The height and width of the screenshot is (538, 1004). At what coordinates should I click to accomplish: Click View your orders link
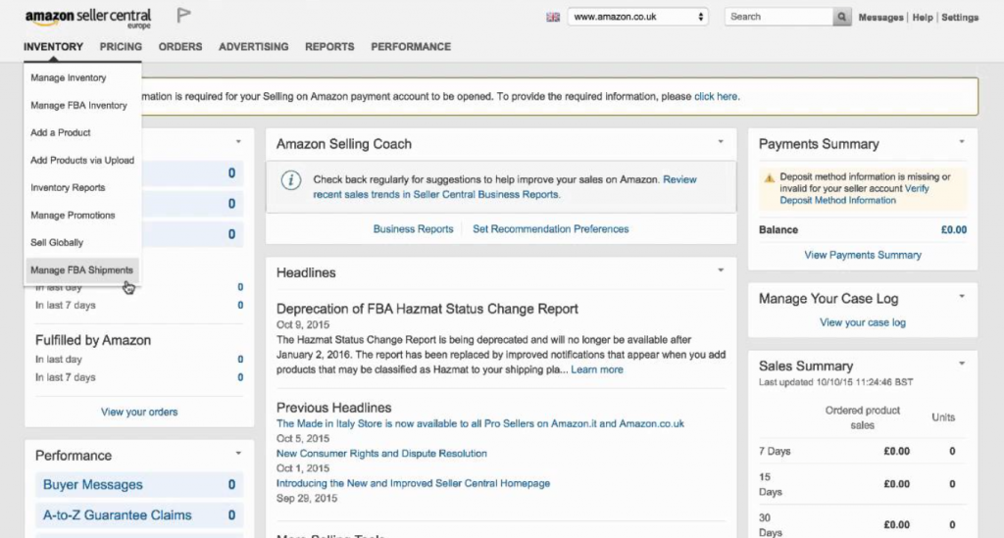click(139, 412)
